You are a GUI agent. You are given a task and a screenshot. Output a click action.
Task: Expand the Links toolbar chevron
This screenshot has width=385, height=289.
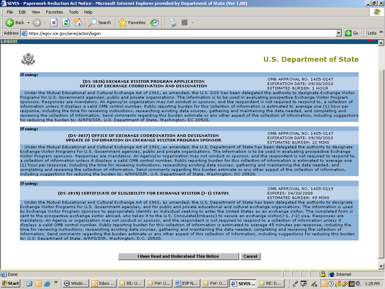click(x=381, y=32)
